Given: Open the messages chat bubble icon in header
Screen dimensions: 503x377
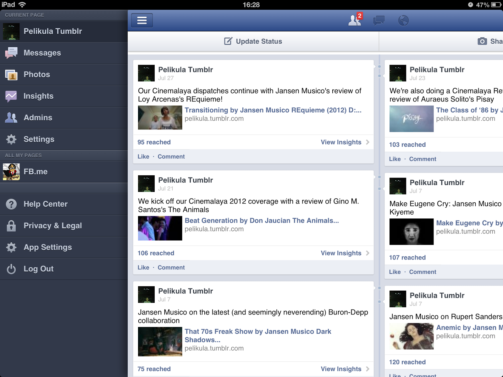Looking at the screenshot, I should 379,21.
